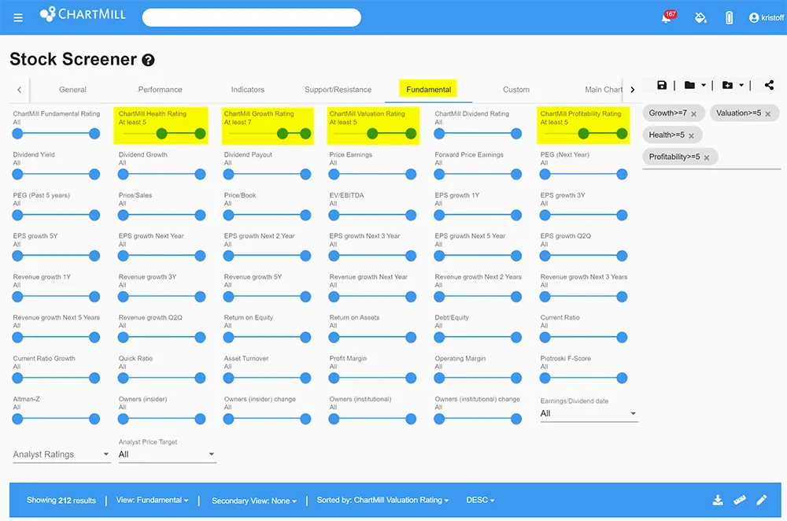Open the Main Chart tab

[x=603, y=90]
